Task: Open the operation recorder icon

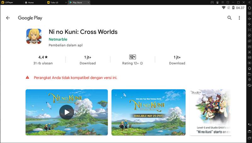Action: (x=249, y=36)
